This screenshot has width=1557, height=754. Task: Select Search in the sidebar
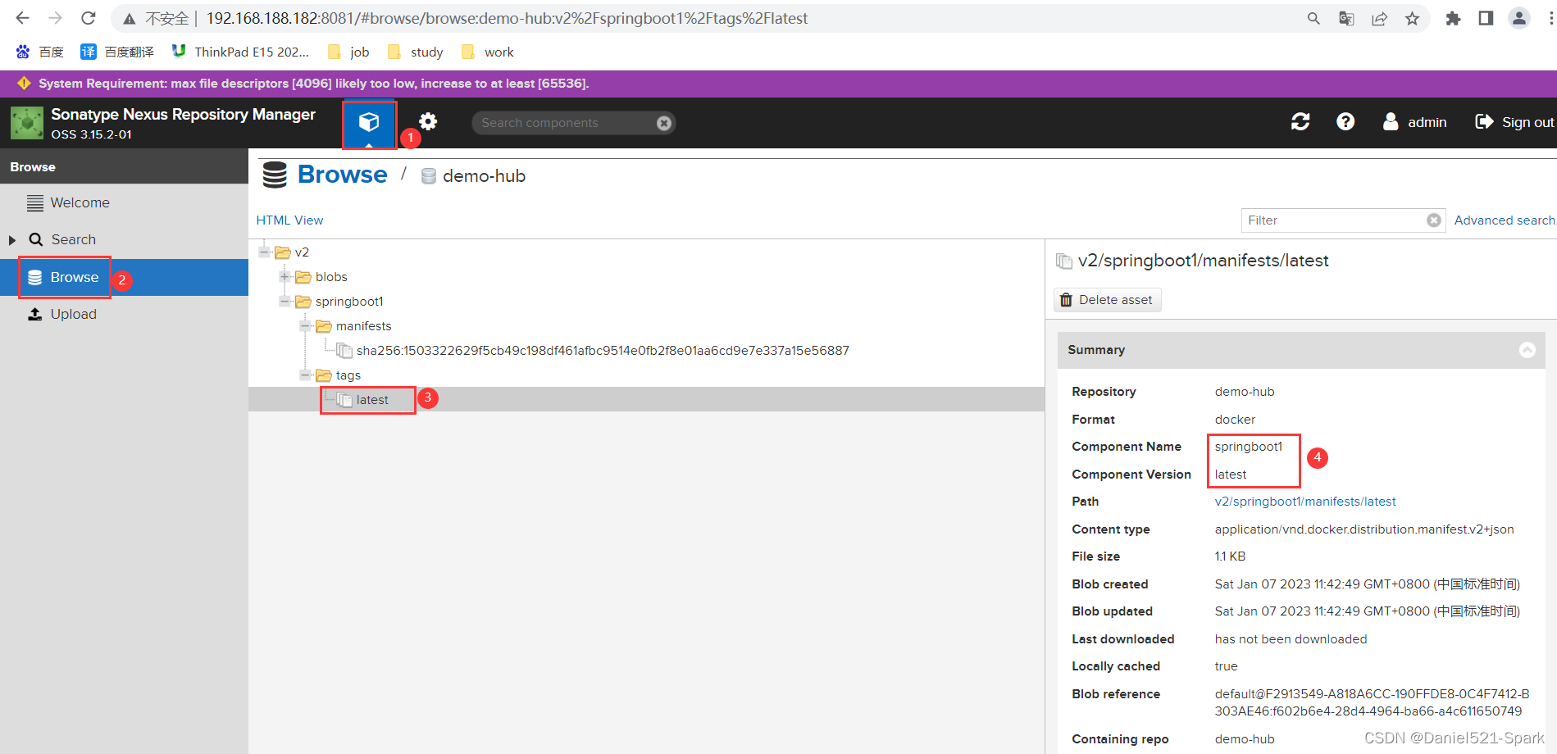coord(124,239)
